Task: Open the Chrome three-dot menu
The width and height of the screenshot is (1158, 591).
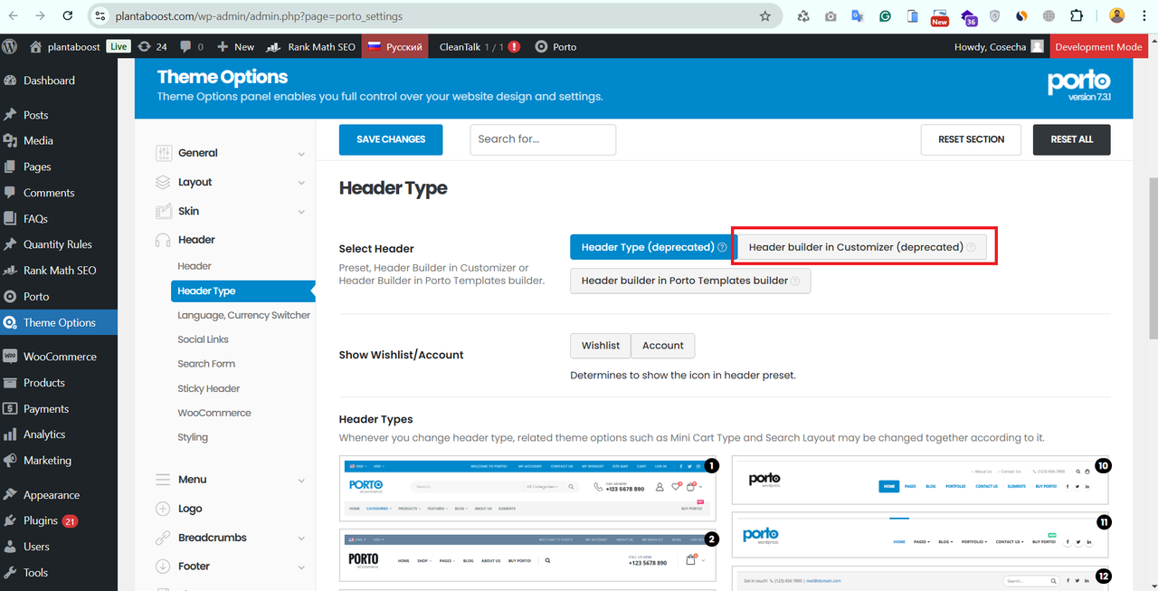Action: tap(1144, 15)
